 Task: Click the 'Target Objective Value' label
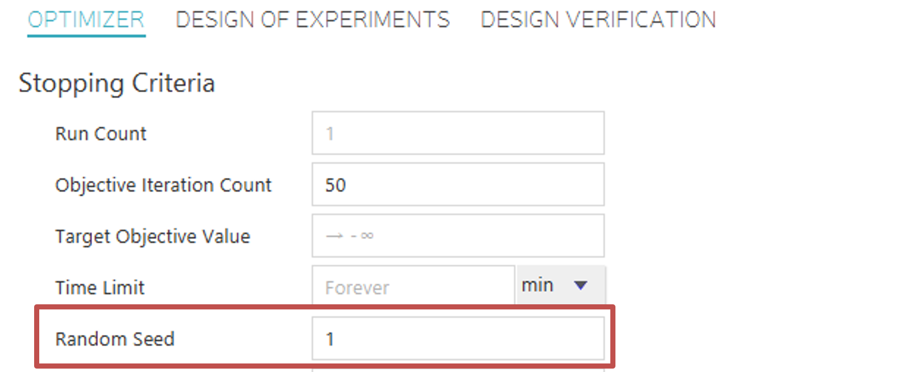coord(152,236)
